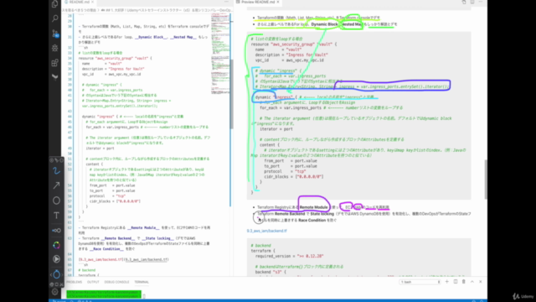This screenshot has height=302, width=536.
Task: Open the Extensions view
Action: tap(54, 63)
